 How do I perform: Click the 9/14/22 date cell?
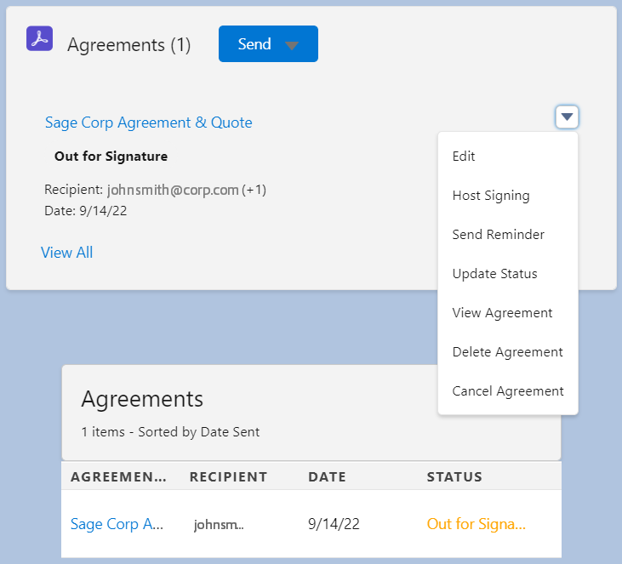334,524
